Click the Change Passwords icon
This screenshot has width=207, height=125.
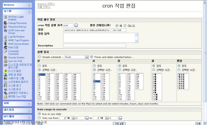[x=5, y=23]
